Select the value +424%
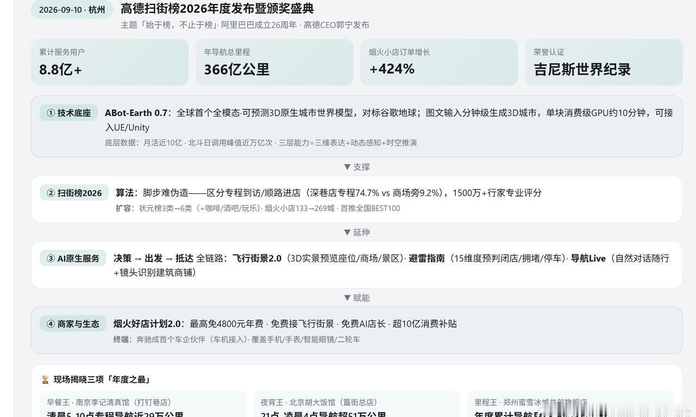The image size is (696, 417). tap(392, 69)
